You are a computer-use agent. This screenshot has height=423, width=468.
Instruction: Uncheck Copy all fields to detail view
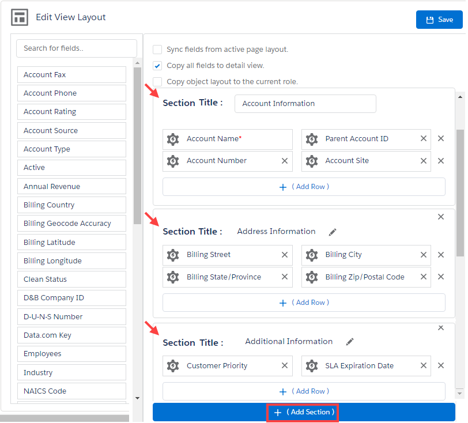[157, 66]
